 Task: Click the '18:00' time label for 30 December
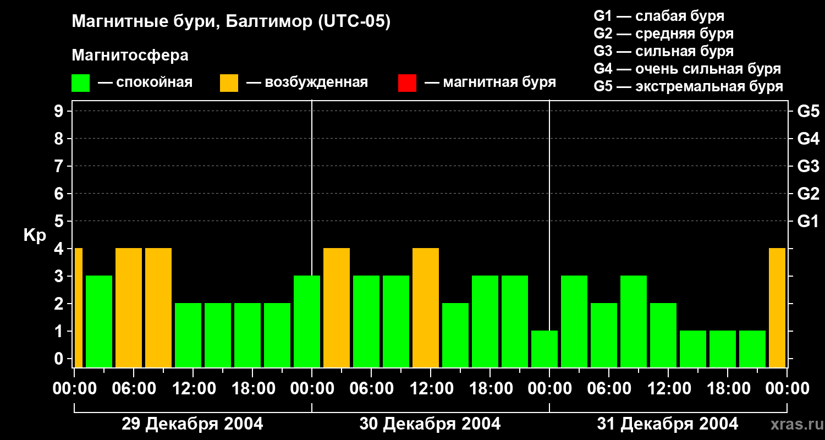click(490, 389)
